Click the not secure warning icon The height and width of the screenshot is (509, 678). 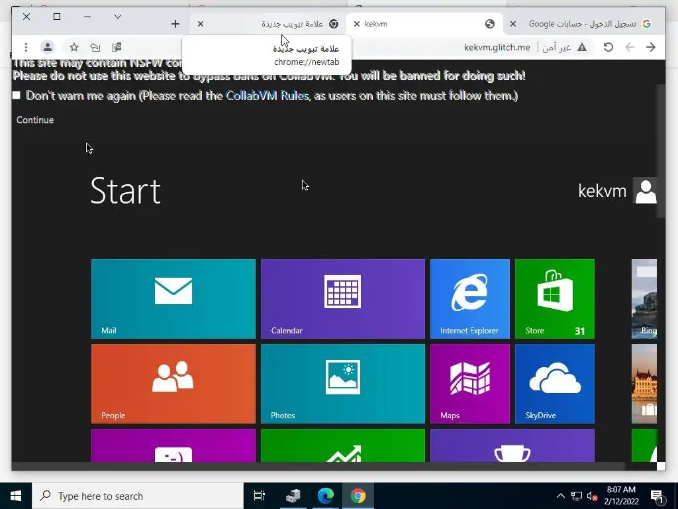[x=582, y=47]
